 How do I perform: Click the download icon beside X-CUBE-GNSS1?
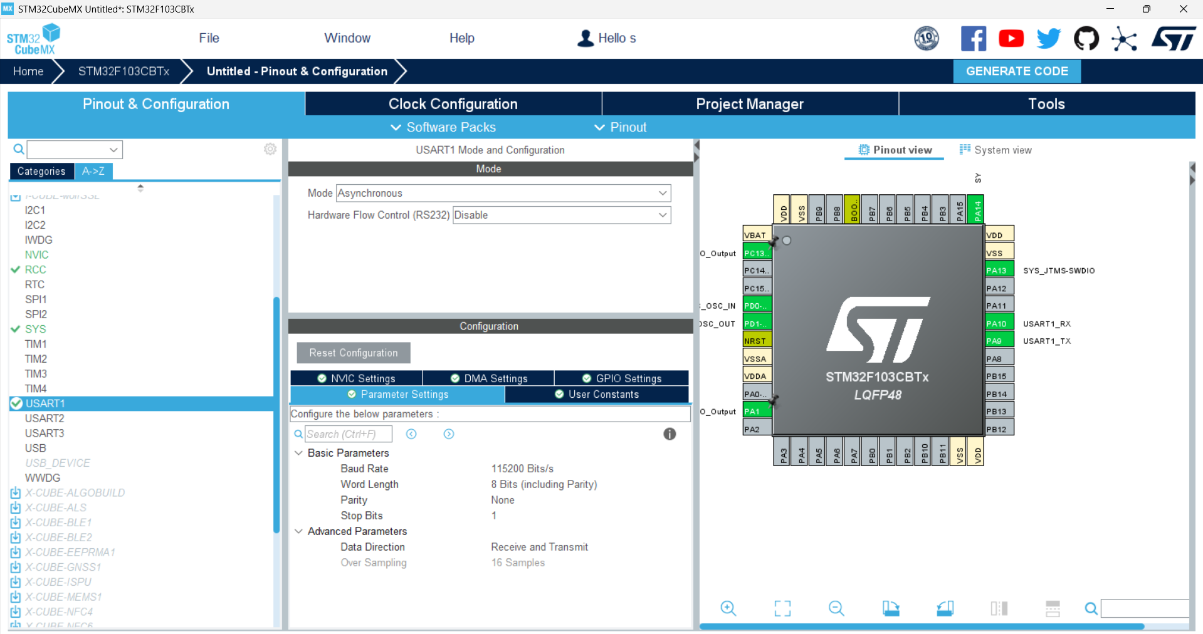coord(16,567)
